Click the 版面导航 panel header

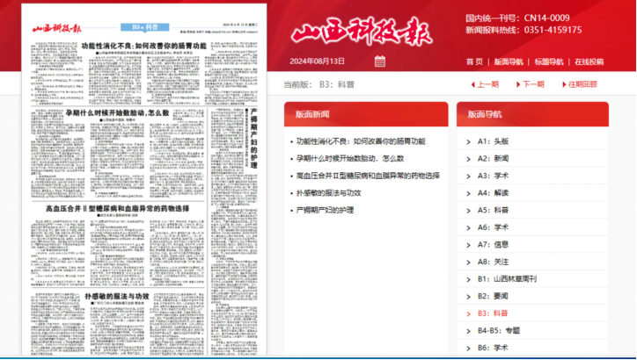[532, 114]
